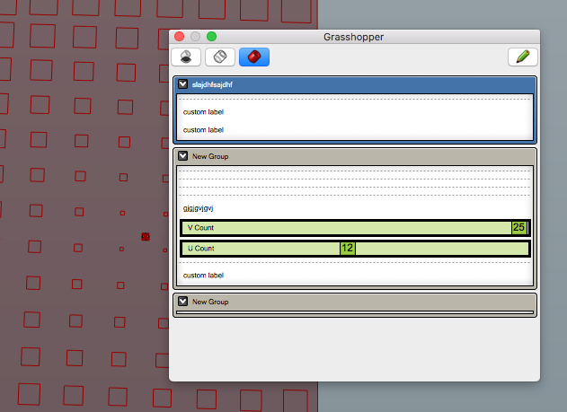
Task: Collapse the slajdhfsajdhf group
Action: tap(183, 84)
